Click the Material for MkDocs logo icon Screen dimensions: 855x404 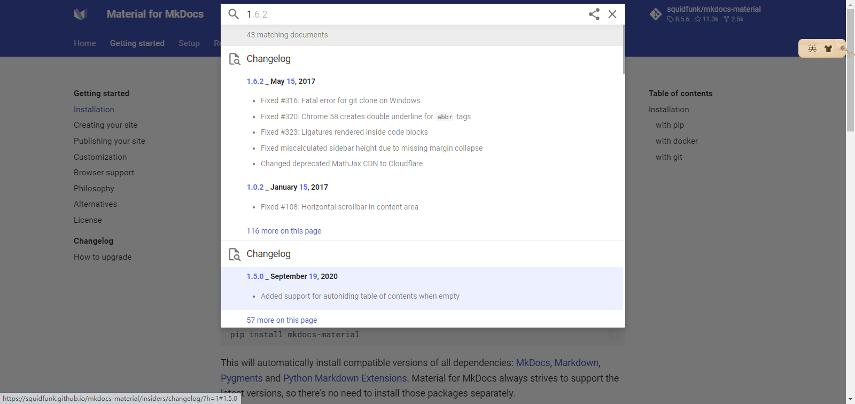point(81,14)
